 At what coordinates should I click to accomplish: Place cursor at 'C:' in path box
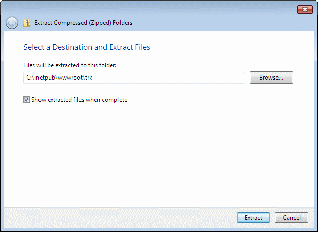coord(29,78)
